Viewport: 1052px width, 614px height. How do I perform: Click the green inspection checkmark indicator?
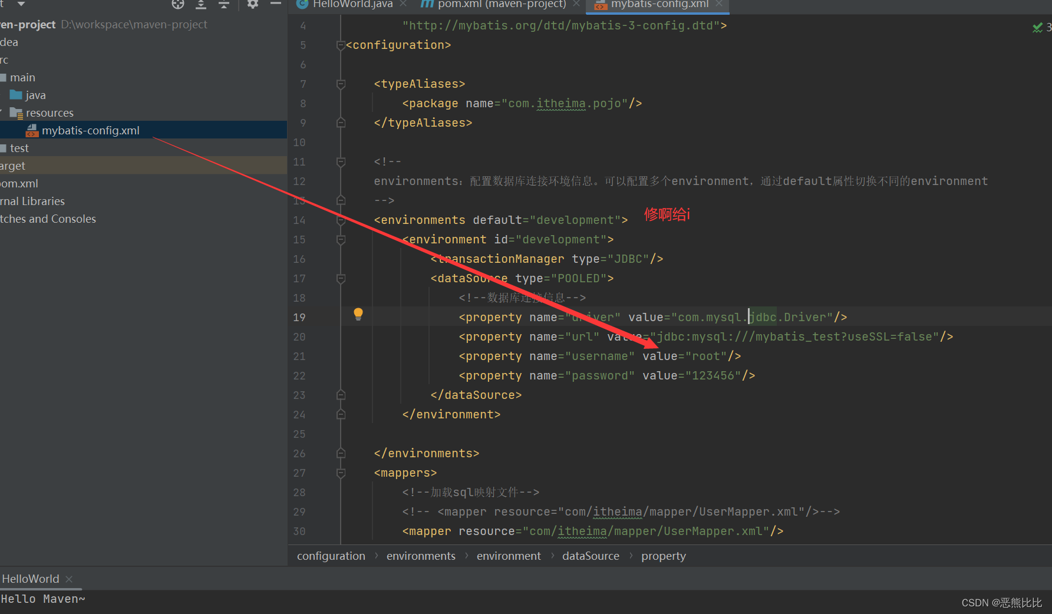tap(1038, 27)
